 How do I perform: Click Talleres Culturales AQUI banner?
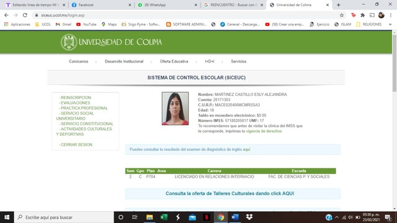pyautogui.click(x=233, y=194)
